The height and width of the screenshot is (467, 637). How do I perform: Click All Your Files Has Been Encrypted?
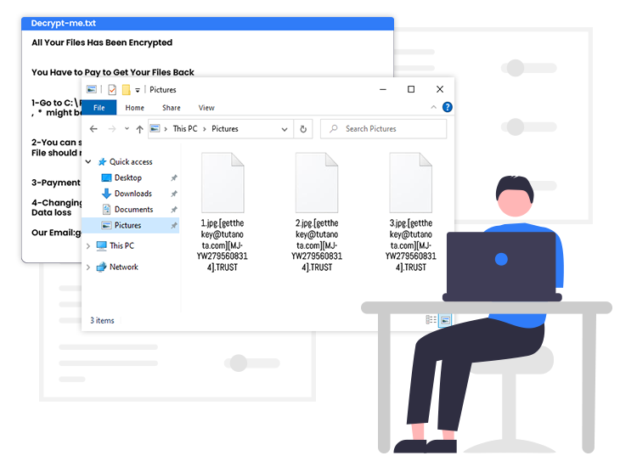coord(102,42)
